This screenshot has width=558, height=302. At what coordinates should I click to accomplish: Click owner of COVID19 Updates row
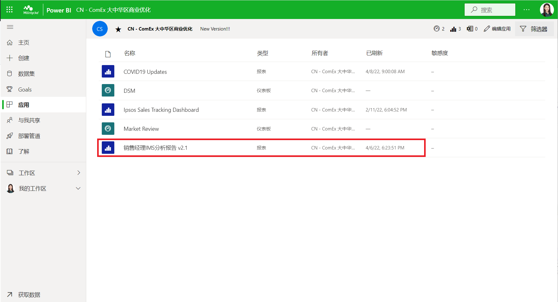coord(333,72)
